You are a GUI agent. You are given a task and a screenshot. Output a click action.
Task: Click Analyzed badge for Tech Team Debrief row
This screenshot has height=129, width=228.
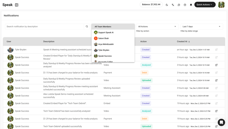coord(146,111)
